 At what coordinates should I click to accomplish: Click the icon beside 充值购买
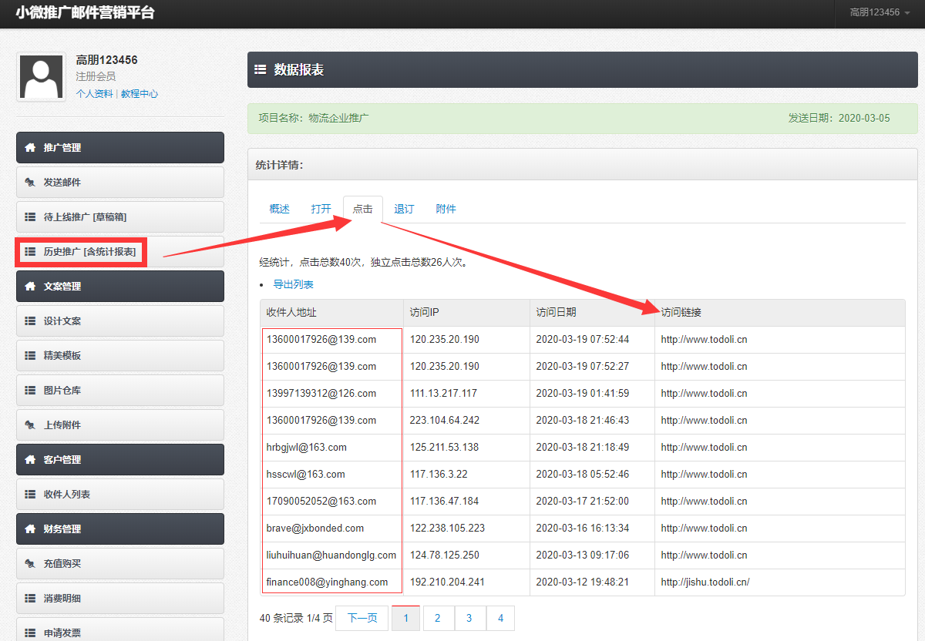coord(30,564)
